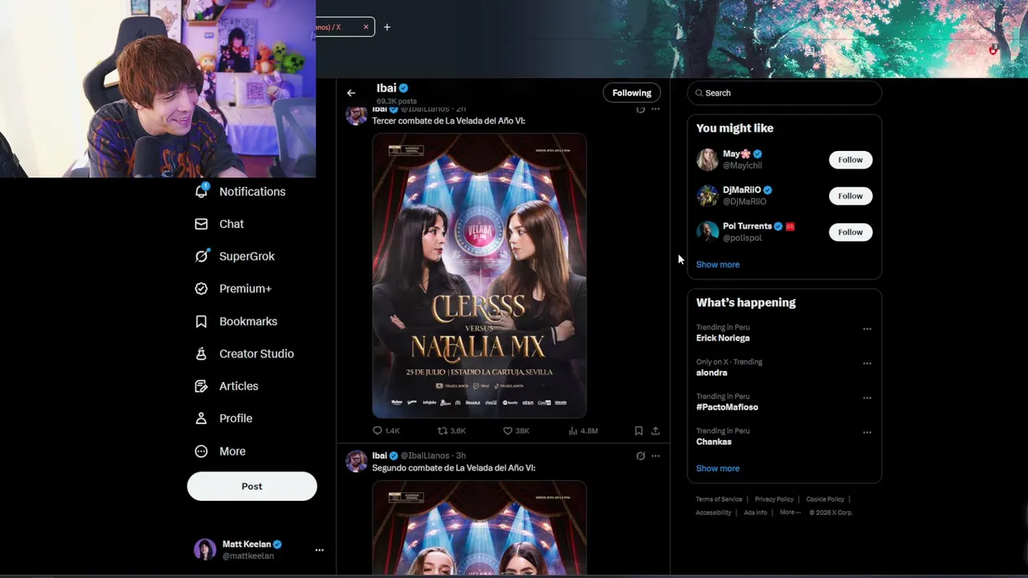
Task: Open the Bookmarks icon in sidebar
Action: (x=202, y=321)
